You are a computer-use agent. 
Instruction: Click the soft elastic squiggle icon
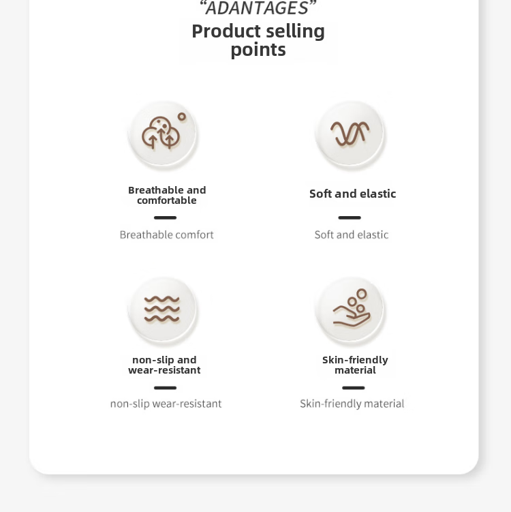(x=350, y=133)
